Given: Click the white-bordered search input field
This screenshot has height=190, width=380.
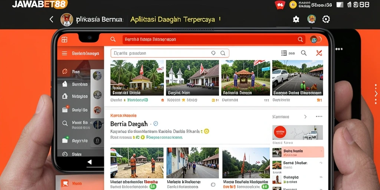Looking at the screenshot, I should [x=170, y=53].
